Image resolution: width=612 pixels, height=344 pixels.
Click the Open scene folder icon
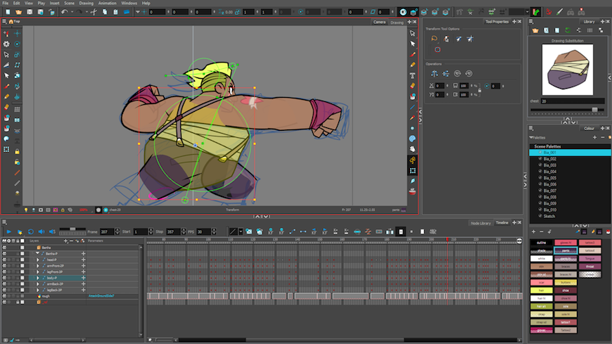coord(18,12)
